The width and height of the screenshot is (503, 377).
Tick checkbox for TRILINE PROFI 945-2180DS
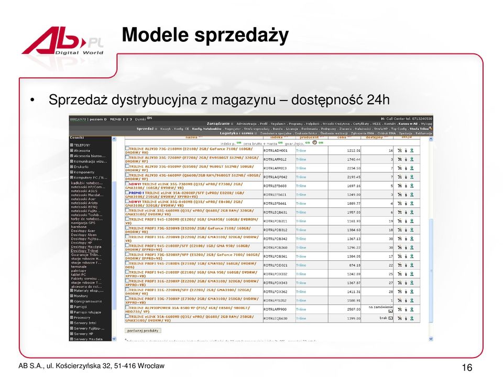pyautogui.click(x=127, y=263)
